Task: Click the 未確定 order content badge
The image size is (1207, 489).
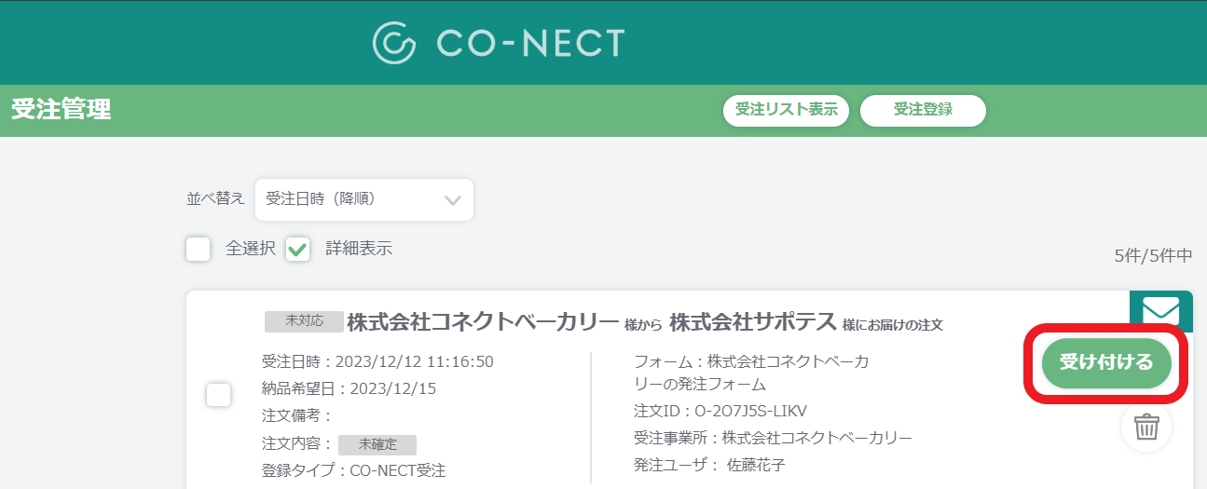Action: (x=377, y=444)
